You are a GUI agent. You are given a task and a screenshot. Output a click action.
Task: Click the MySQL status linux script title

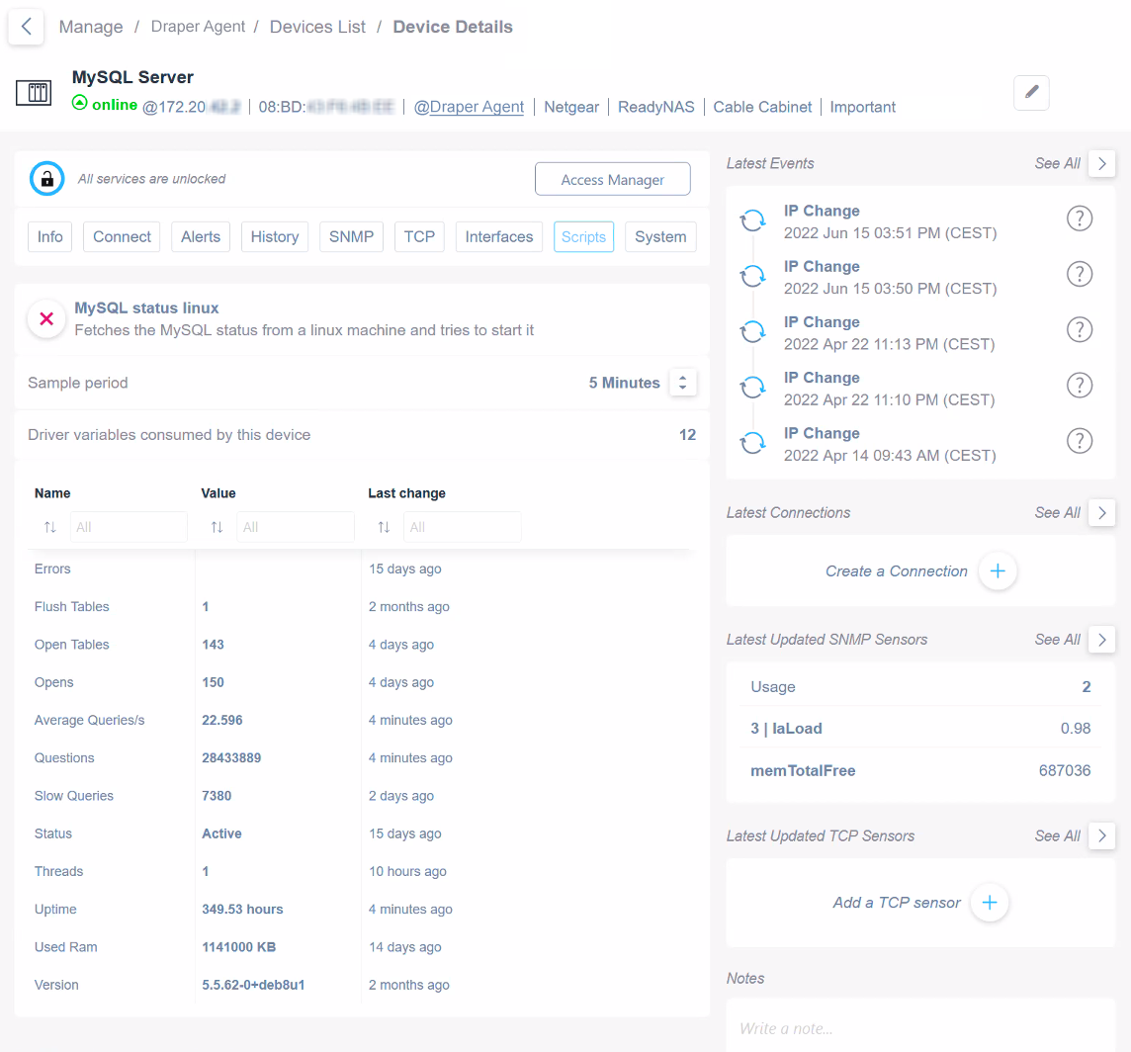coord(146,308)
